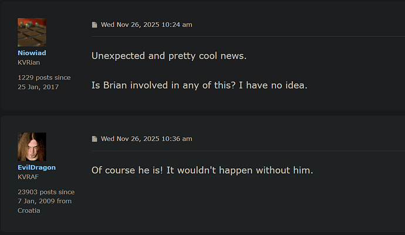Click the divider line under the 10:24 am header
405x235 pixels.
point(245,36)
